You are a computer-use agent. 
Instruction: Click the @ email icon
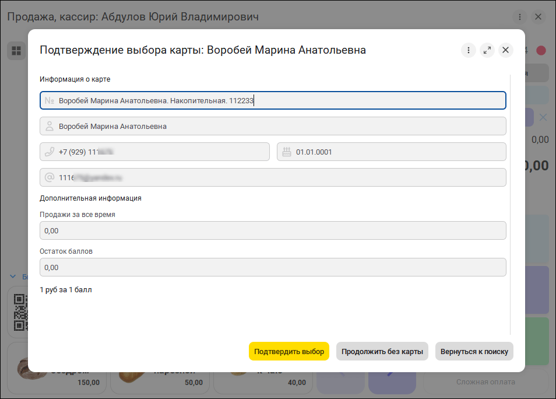point(50,177)
